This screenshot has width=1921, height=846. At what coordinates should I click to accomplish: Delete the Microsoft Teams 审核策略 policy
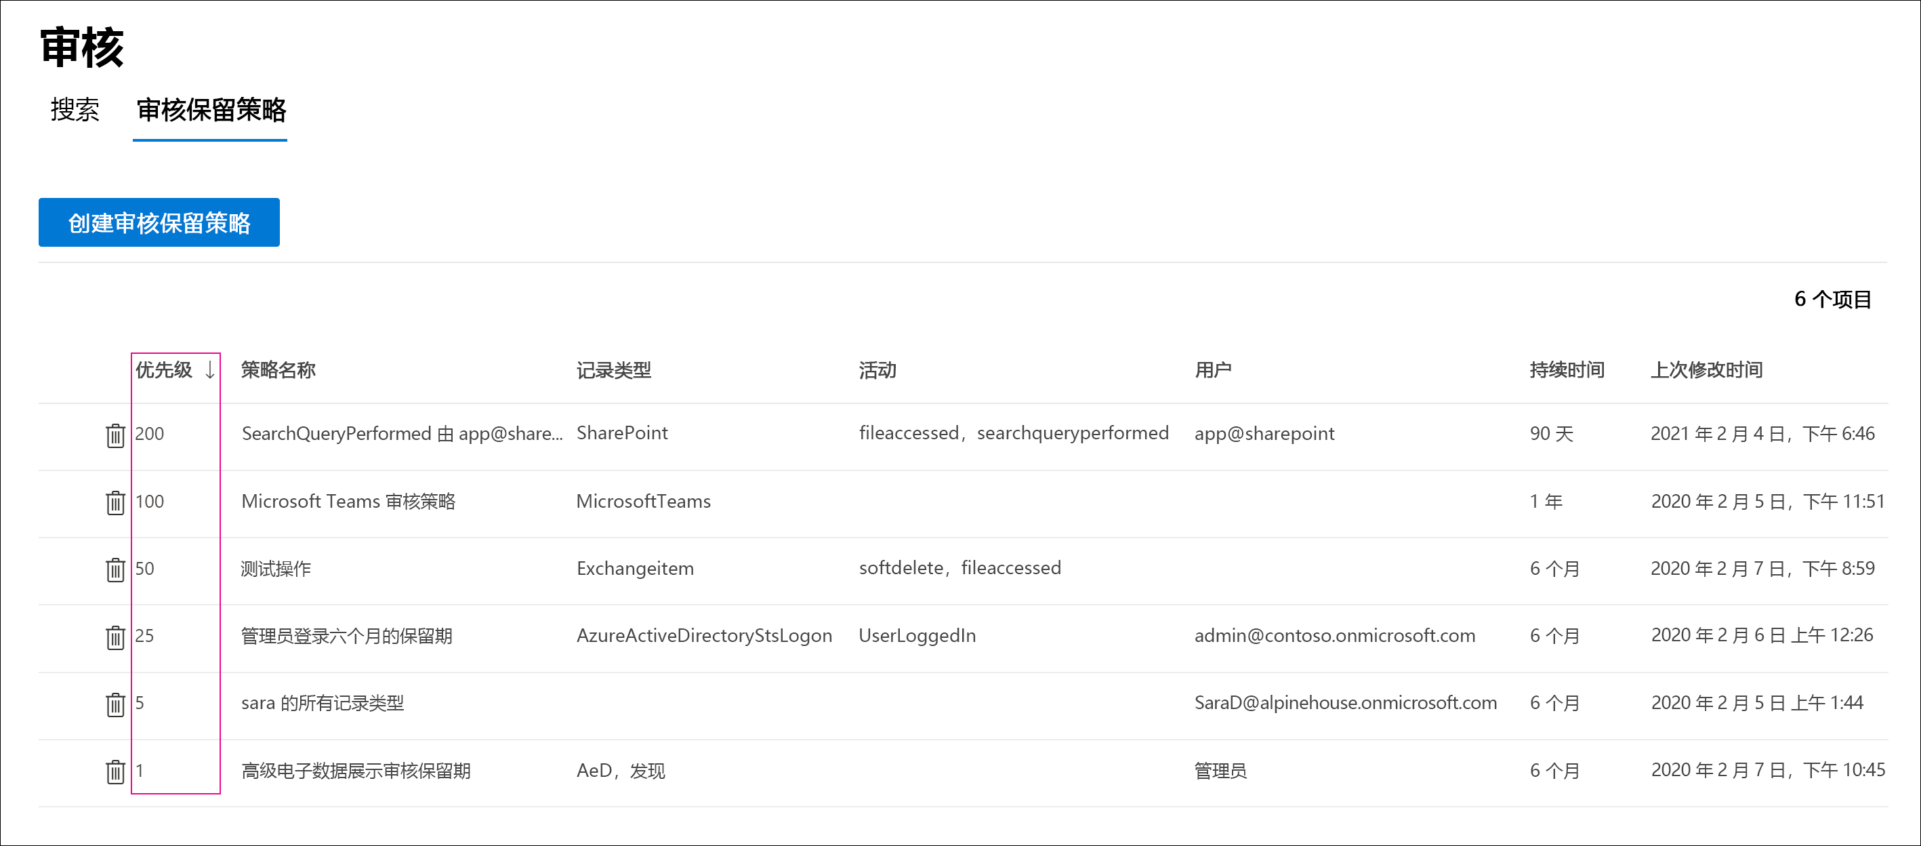coord(115,502)
